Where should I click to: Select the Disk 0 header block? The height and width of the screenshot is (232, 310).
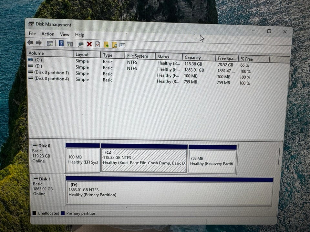tap(47, 157)
